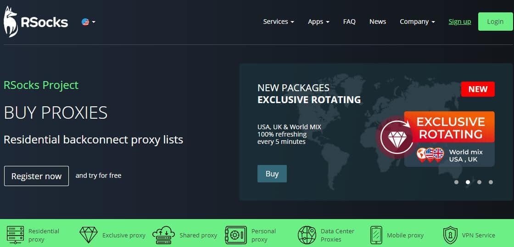Click the VPN Service shield icon
The image size is (514, 247).
pos(450,235)
